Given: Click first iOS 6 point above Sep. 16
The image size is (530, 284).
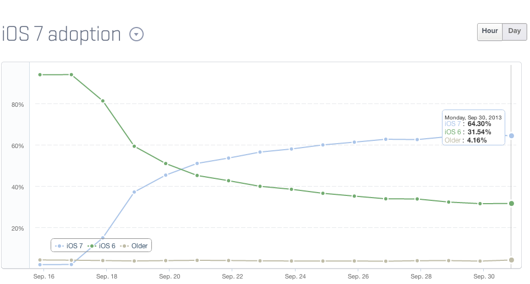Looking at the screenshot, I should point(40,74).
